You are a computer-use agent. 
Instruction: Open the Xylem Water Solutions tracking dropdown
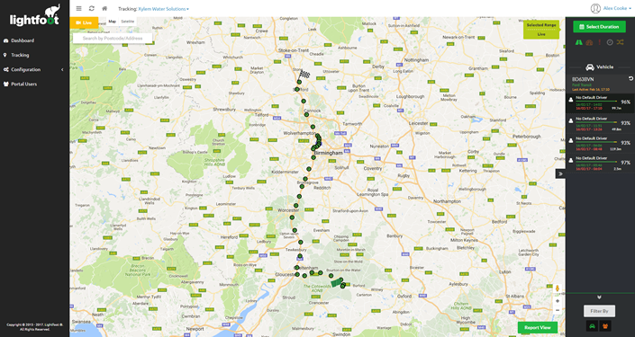click(163, 8)
